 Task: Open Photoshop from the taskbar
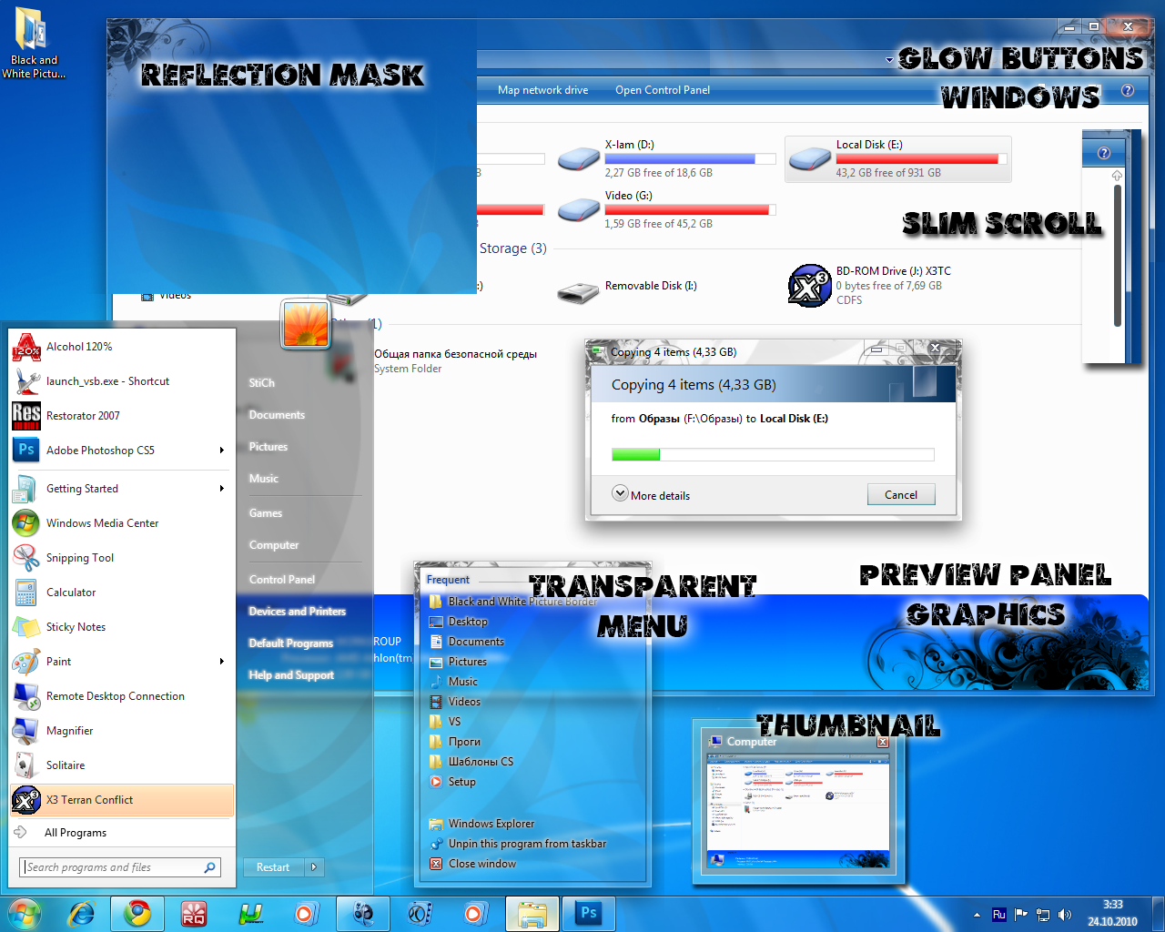click(x=588, y=913)
